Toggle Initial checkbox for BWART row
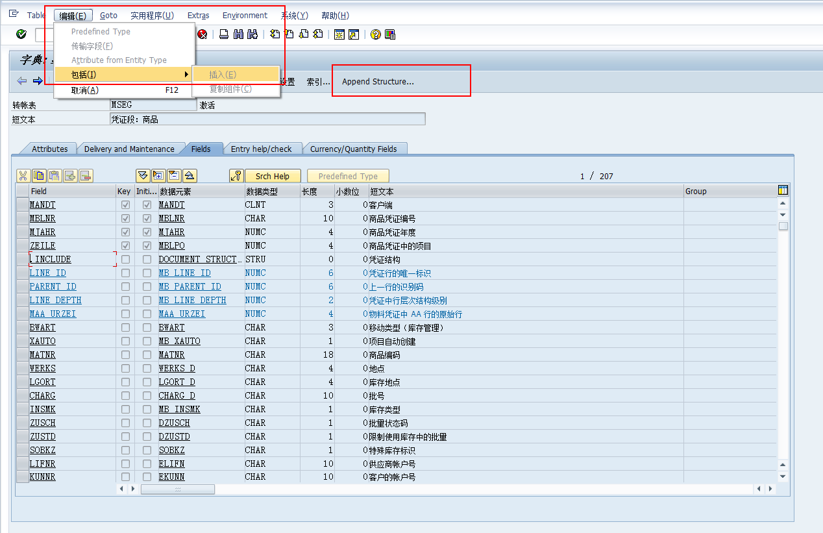The height and width of the screenshot is (533, 823). click(147, 328)
